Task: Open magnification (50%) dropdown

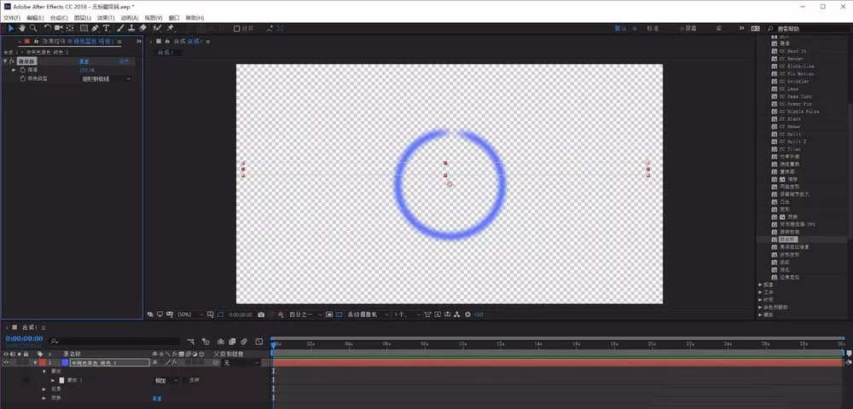Action: pyautogui.click(x=190, y=314)
